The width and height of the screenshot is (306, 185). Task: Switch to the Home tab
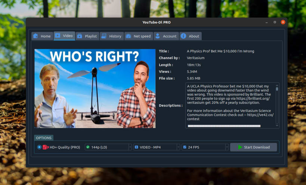(42, 36)
